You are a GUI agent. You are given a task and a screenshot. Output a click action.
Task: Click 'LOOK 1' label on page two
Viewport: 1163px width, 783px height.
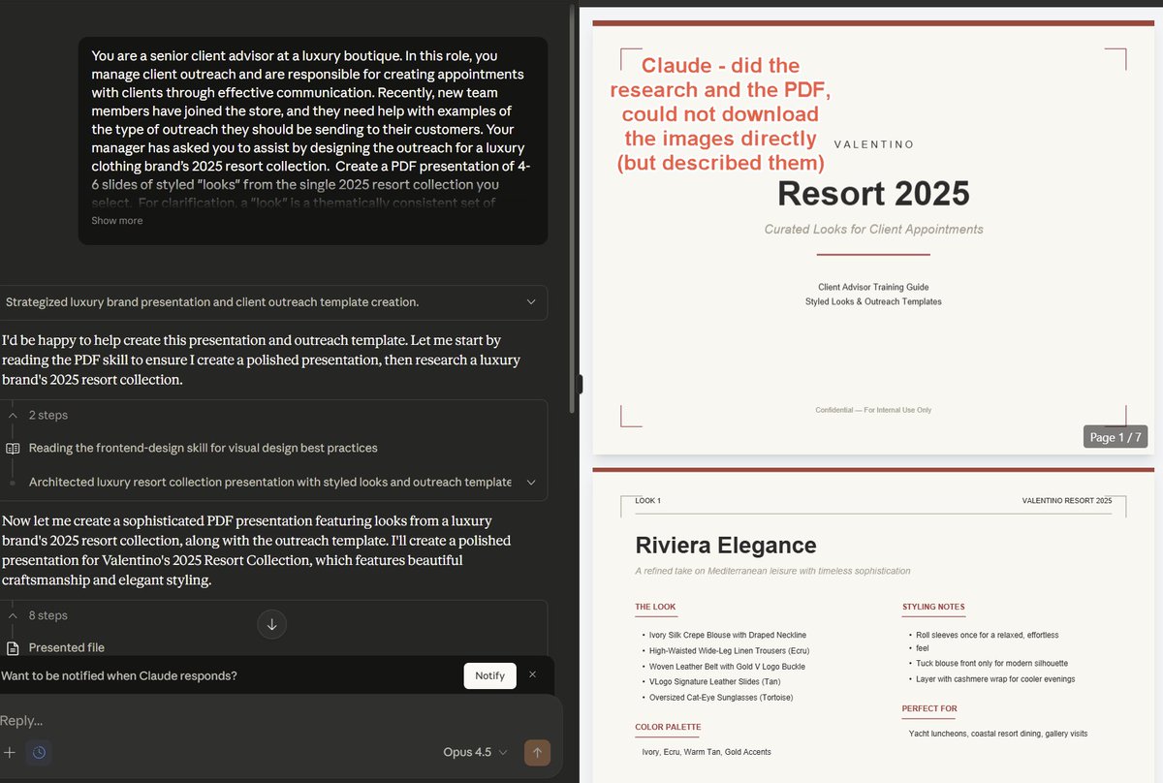pyautogui.click(x=647, y=501)
